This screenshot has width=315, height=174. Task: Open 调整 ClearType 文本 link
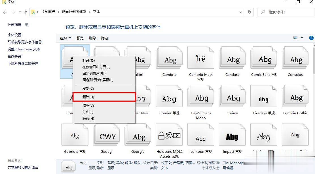click(x=24, y=49)
